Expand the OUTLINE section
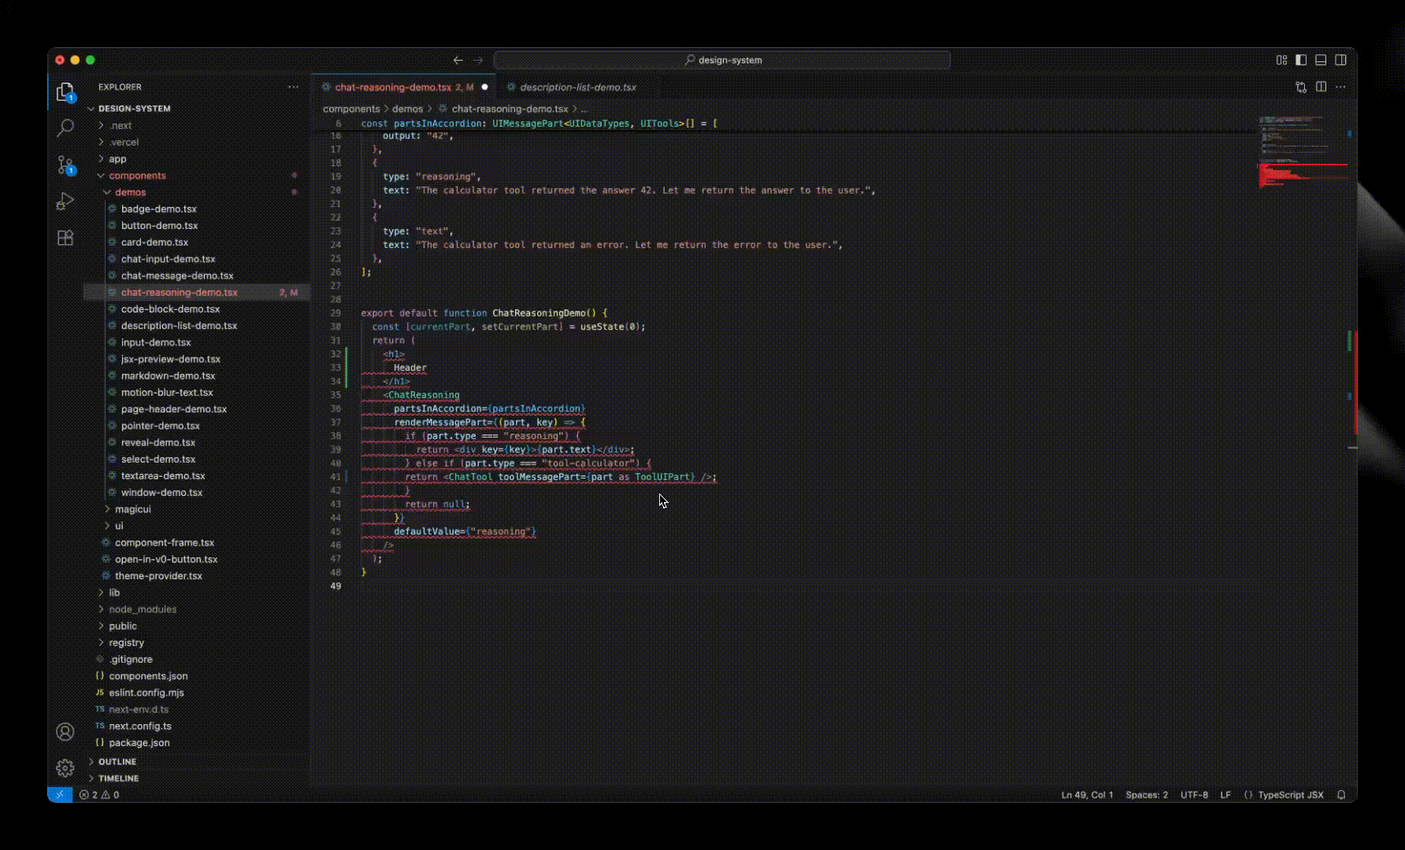Screen dimensions: 1405x850 tap(117, 761)
